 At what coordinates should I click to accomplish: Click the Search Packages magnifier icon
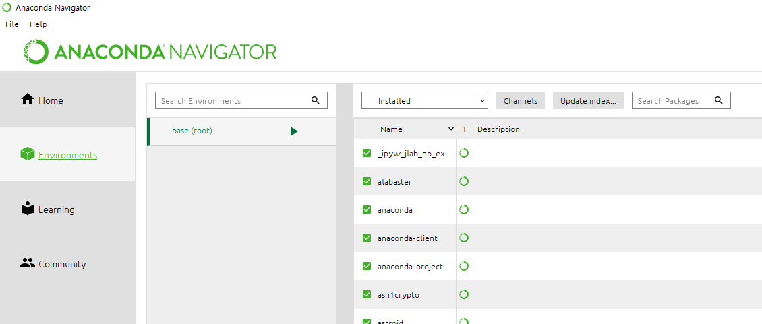pos(719,100)
